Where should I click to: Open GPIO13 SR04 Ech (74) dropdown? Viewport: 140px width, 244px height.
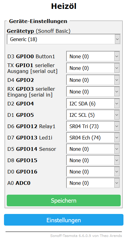[x=93, y=138]
